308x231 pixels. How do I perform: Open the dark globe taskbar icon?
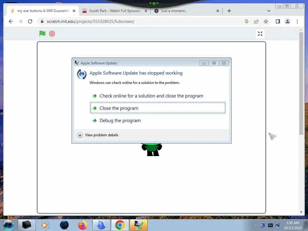[x=64, y=225]
